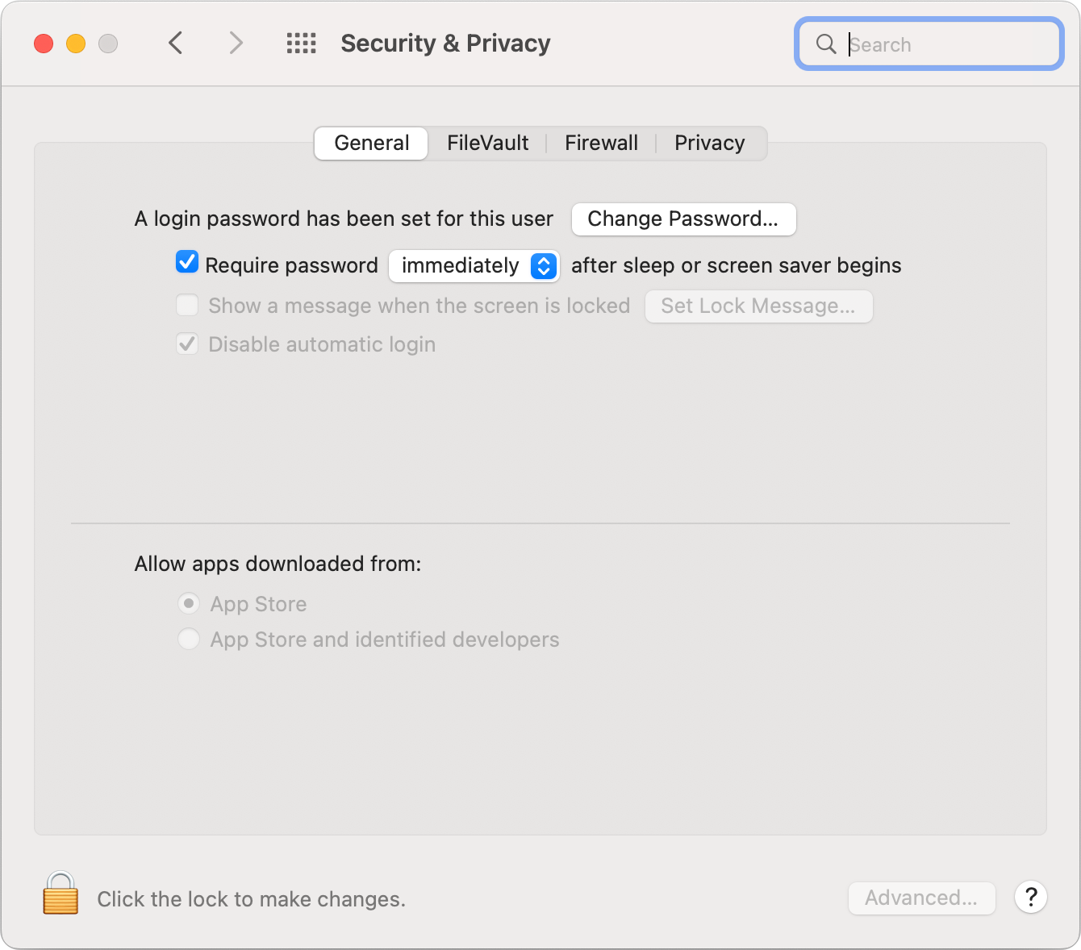
Task: Click the lock to make changes
Action: point(61,898)
